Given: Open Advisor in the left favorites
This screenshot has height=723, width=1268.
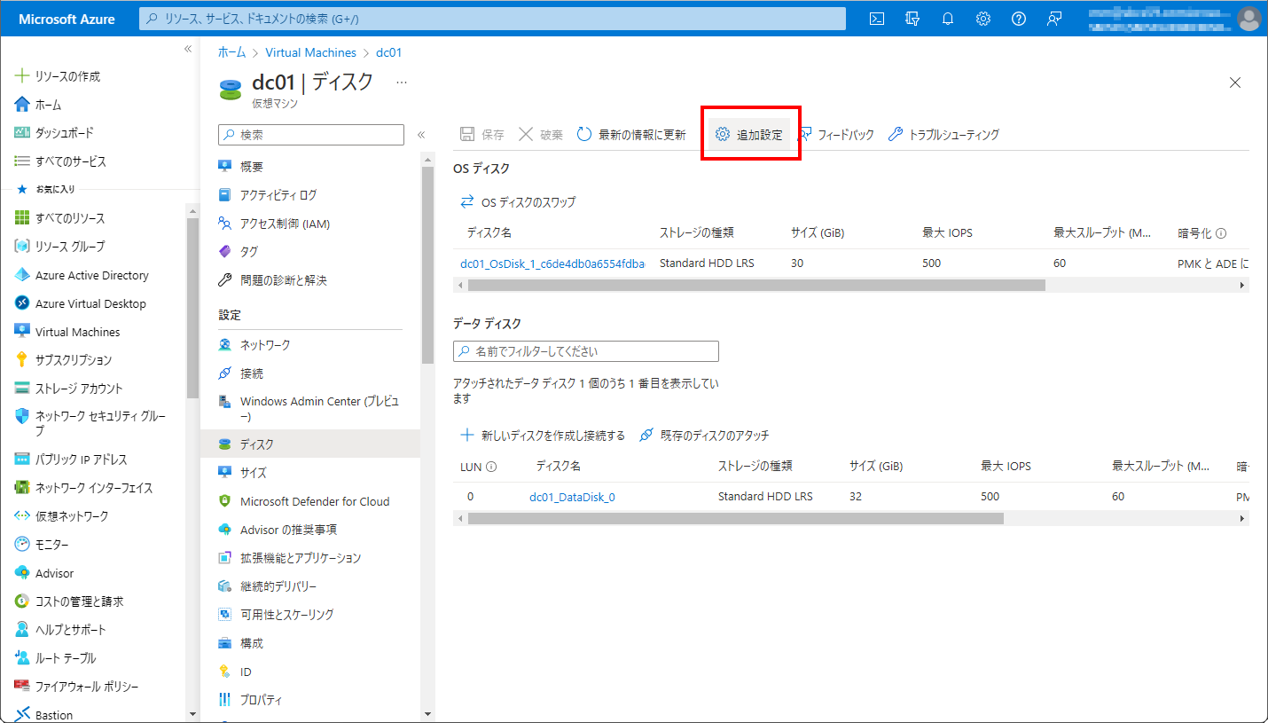Looking at the screenshot, I should tap(54, 573).
